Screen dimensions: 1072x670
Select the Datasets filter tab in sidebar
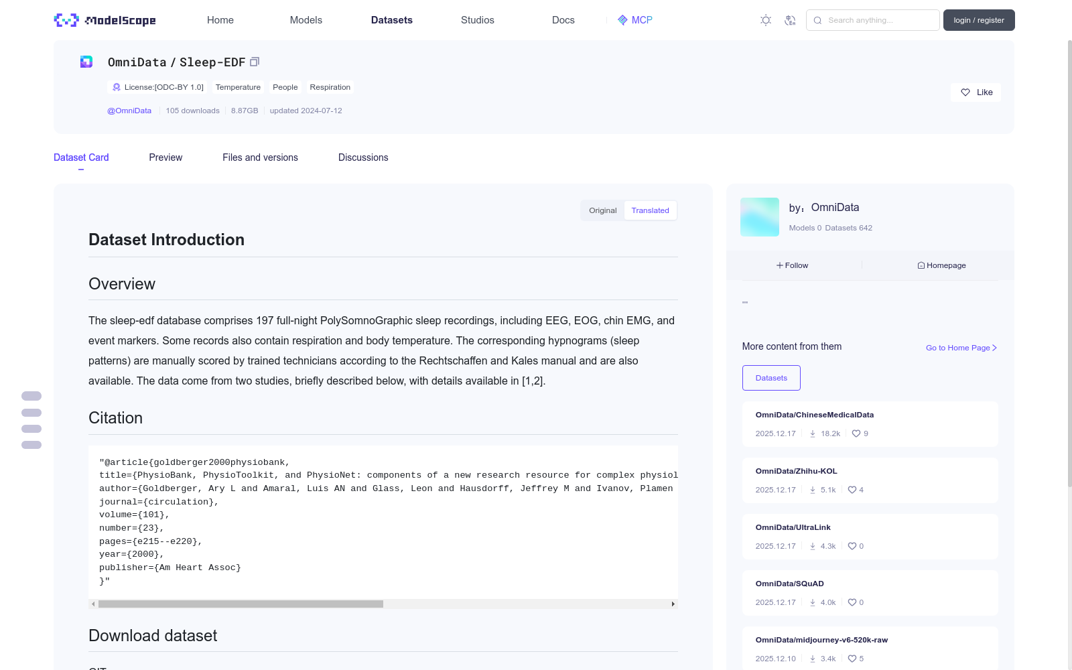pyautogui.click(x=771, y=378)
